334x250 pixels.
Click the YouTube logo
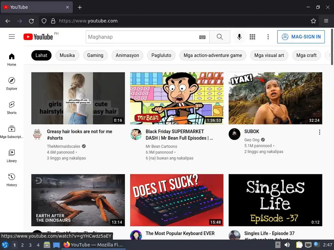tap(38, 37)
